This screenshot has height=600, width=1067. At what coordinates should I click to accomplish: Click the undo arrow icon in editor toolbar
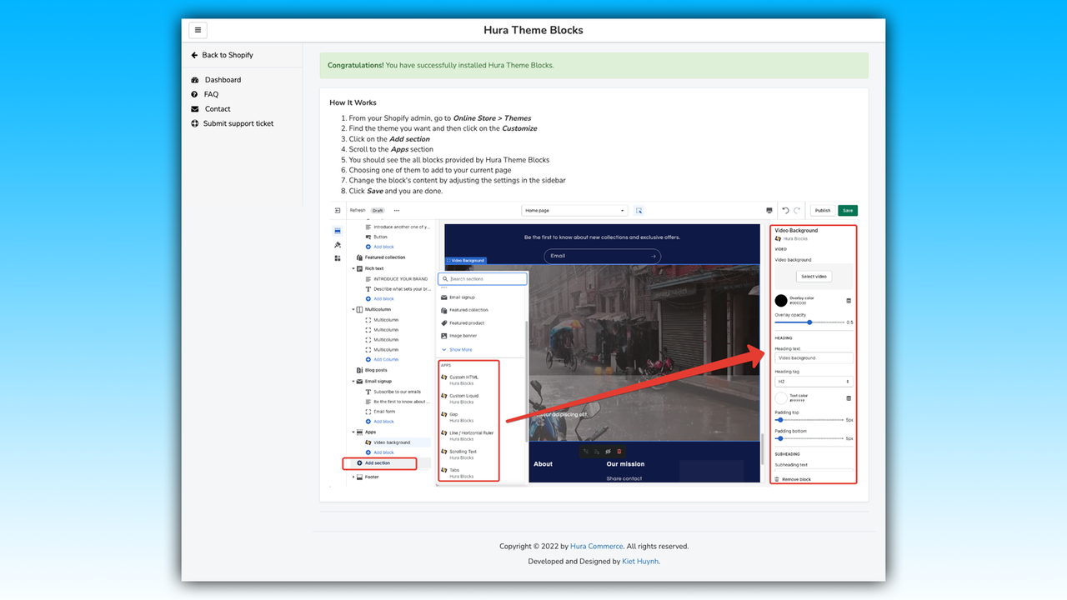click(784, 210)
